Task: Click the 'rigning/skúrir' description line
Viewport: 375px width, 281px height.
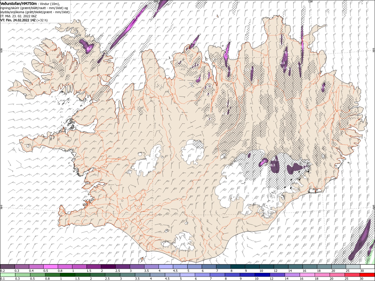Action: point(34,8)
